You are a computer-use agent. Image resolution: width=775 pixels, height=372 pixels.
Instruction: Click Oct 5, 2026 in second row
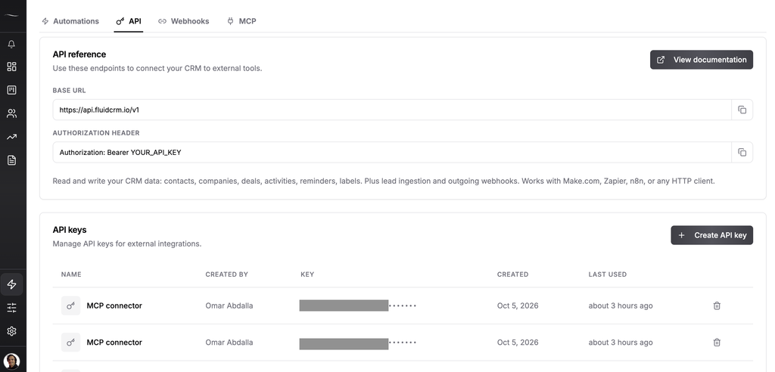[x=518, y=343]
